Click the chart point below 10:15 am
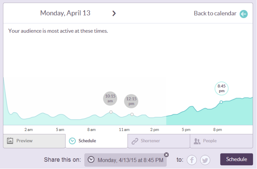The width and height of the screenshot is (257, 169). click(111, 112)
